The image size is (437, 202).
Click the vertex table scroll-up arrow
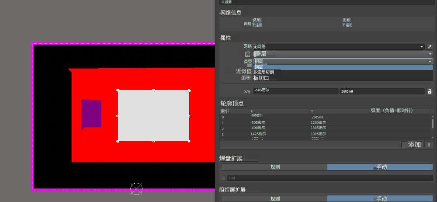[x=433, y=117]
